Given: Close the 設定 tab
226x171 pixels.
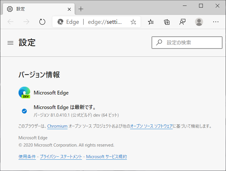Looking at the screenshot, I should coord(69,9).
